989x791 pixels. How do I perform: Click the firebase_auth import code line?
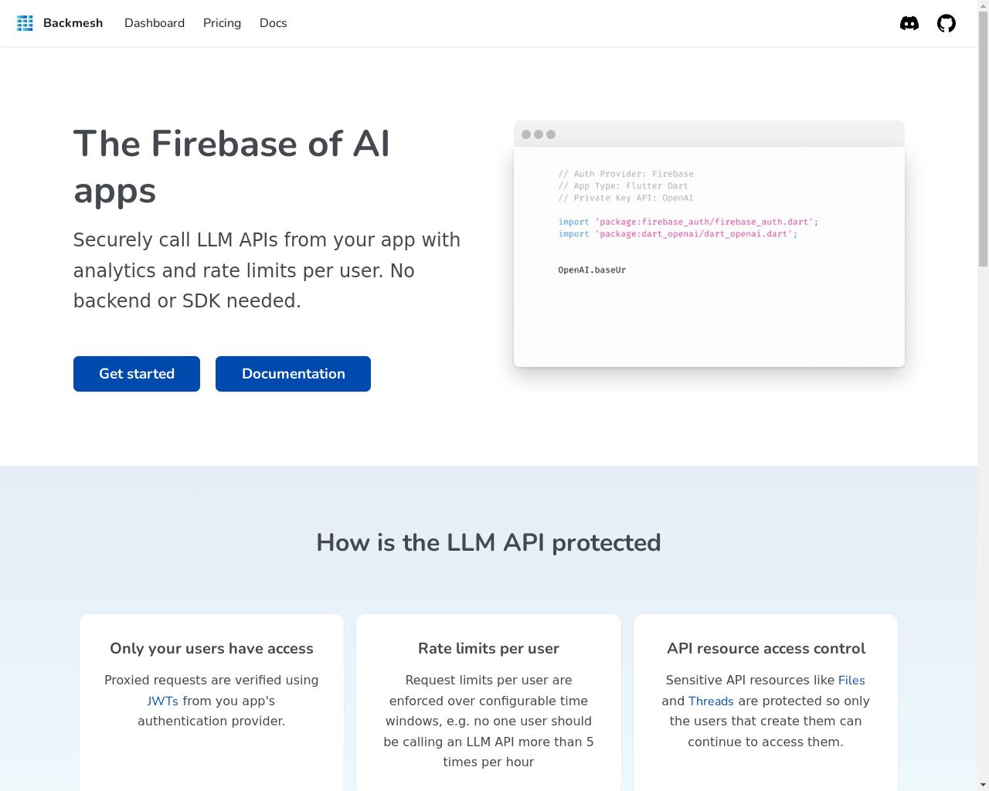[x=688, y=222]
